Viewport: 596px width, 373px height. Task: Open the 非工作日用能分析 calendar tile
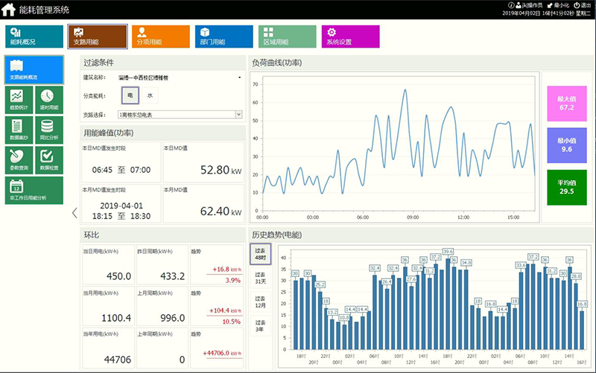tap(28, 190)
